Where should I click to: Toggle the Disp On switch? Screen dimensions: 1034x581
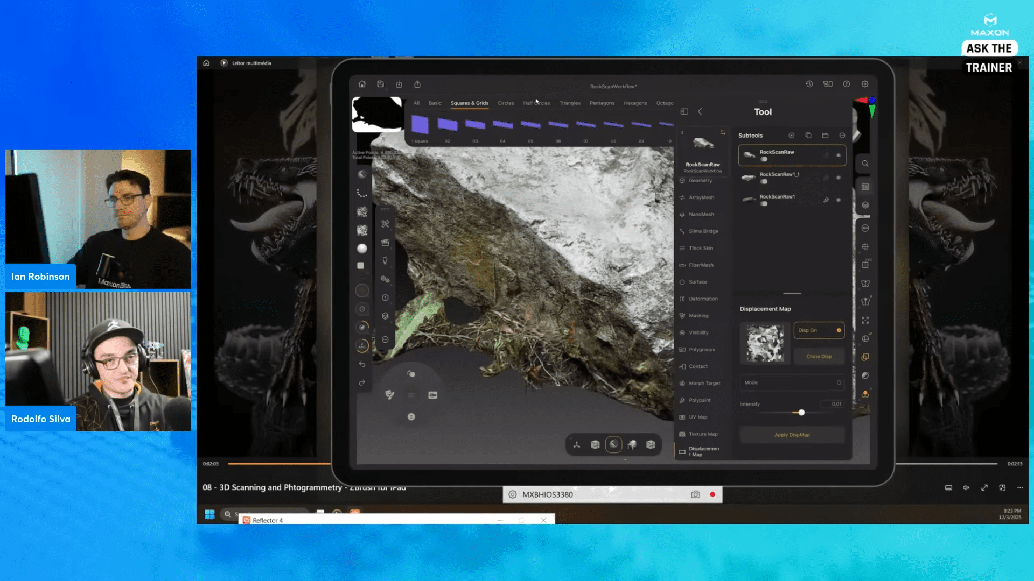tap(839, 330)
